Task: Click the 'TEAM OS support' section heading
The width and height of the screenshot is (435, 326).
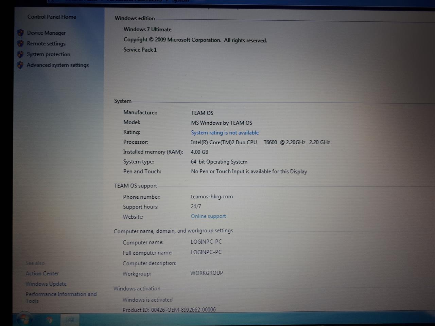Action: coord(136,186)
